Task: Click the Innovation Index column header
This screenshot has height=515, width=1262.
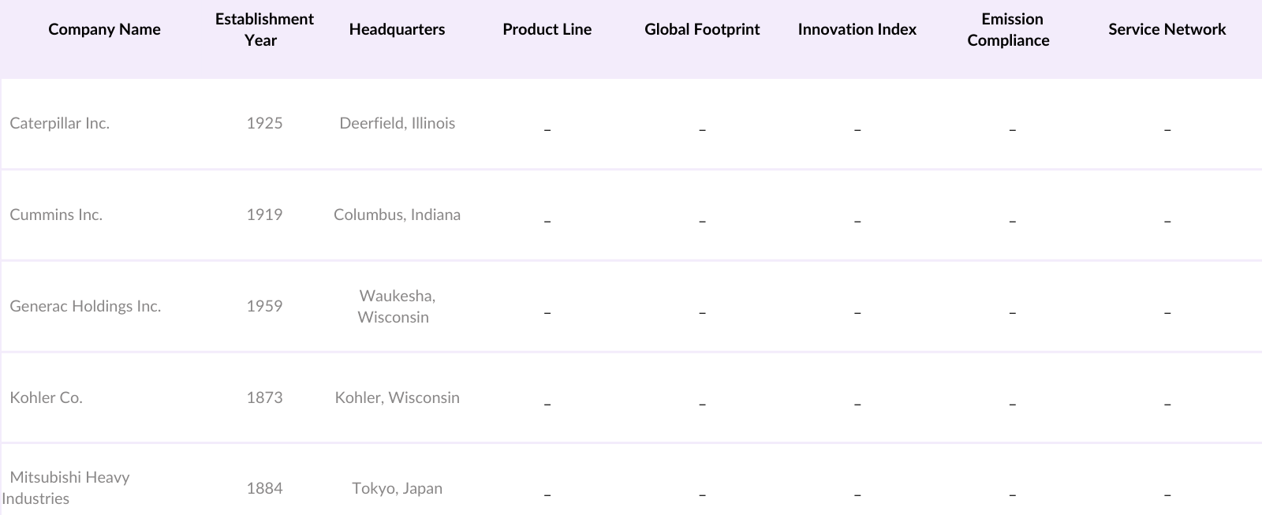Action: tap(857, 30)
